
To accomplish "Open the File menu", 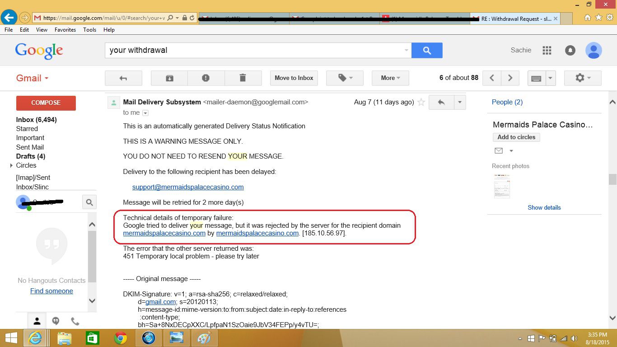I will tap(9, 29).
